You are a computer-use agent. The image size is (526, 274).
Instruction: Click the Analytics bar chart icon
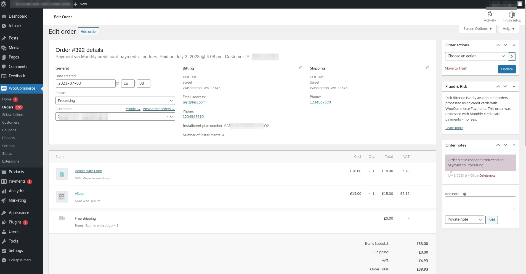[x=4, y=191]
